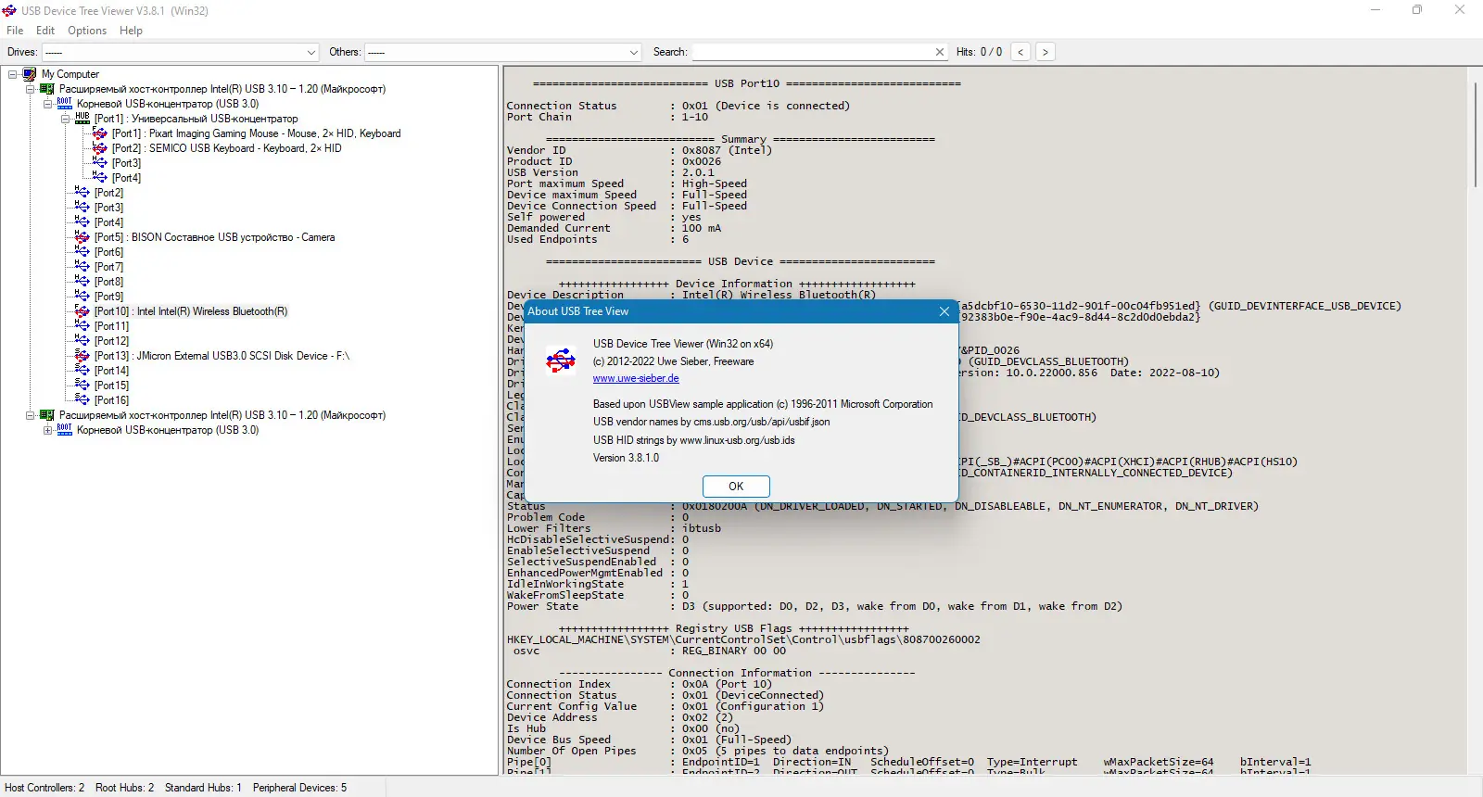This screenshot has height=797, width=1483.
Task: Select the SEMICO USB Keyboard row
Action: click(227, 148)
